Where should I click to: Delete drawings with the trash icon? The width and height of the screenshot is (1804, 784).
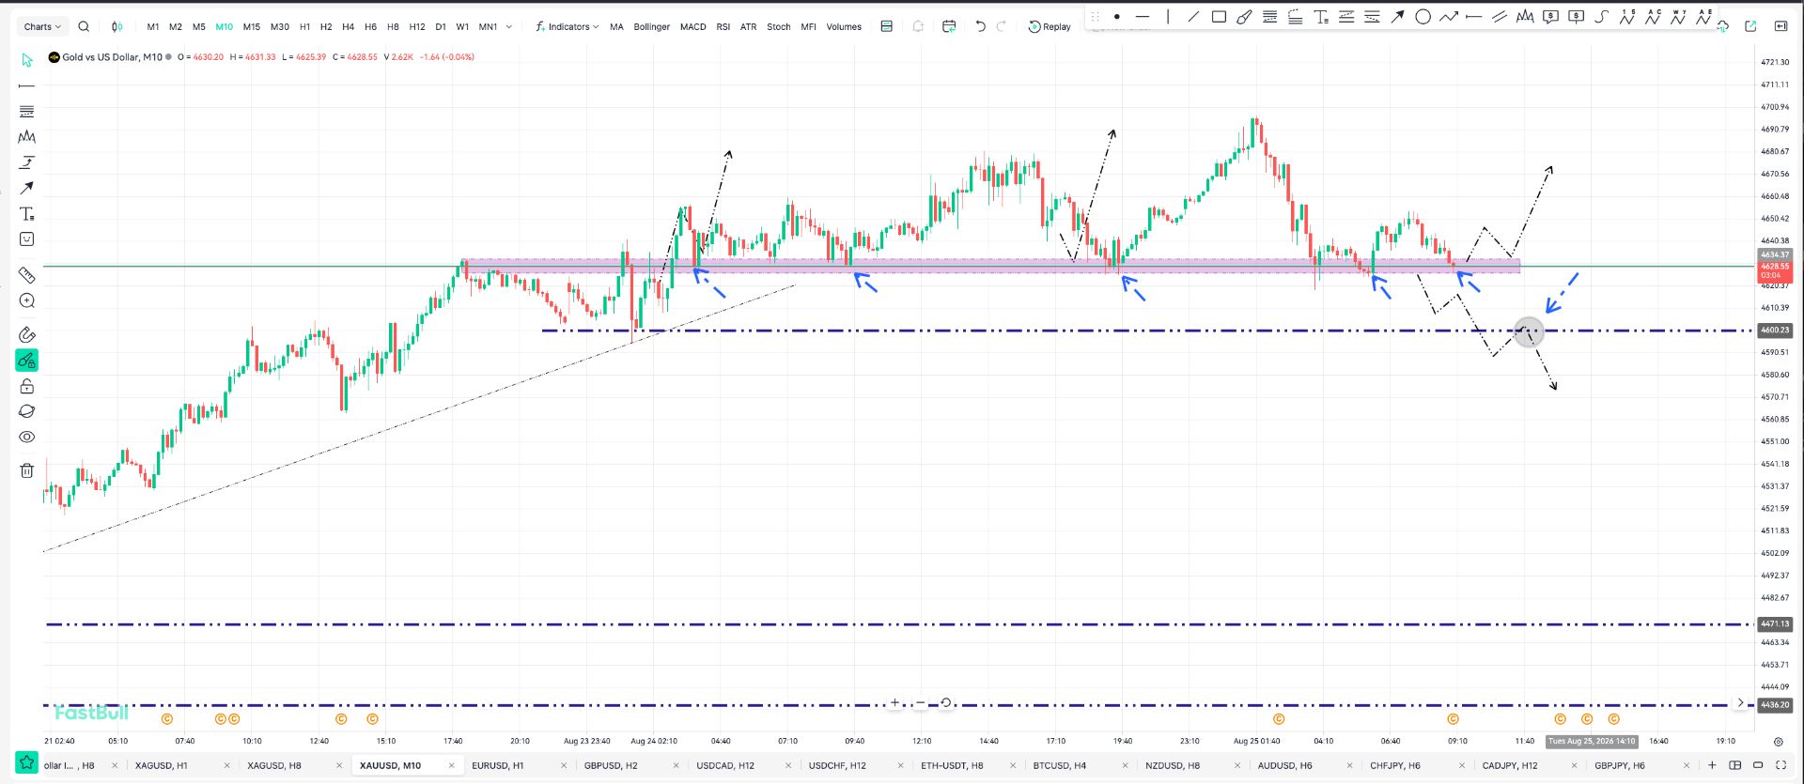pyautogui.click(x=27, y=470)
